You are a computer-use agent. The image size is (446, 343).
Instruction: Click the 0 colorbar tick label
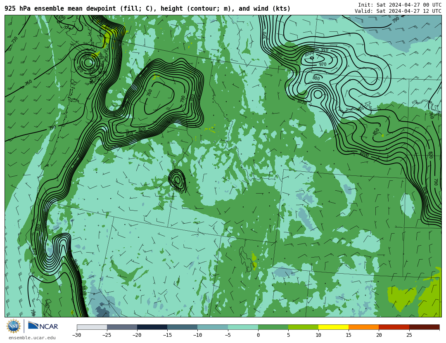(x=258, y=335)
